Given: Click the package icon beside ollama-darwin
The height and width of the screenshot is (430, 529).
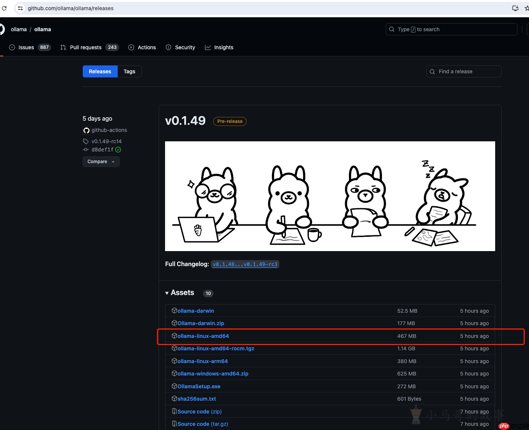Looking at the screenshot, I should tap(174, 310).
